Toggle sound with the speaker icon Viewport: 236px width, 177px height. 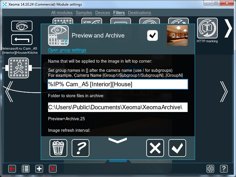(x=210, y=168)
